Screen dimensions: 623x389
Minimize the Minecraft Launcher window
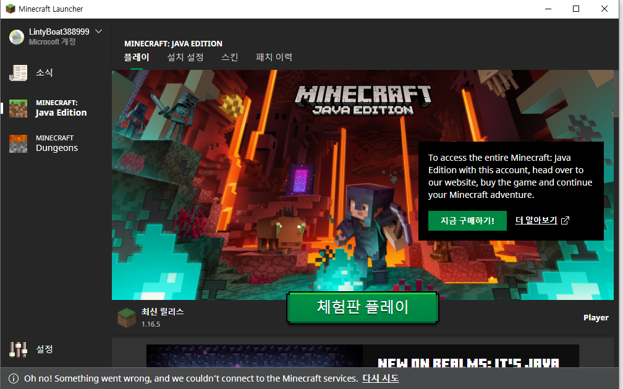(548, 9)
